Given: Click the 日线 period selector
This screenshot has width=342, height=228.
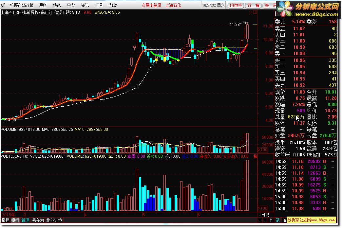Looking at the screenshot, I should [265, 215].
